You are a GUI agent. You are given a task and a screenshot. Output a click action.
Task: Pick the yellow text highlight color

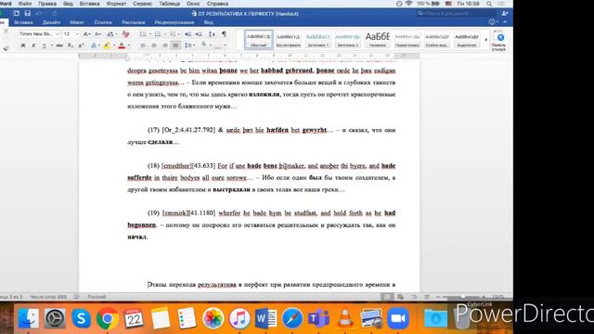pyautogui.click(x=107, y=45)
